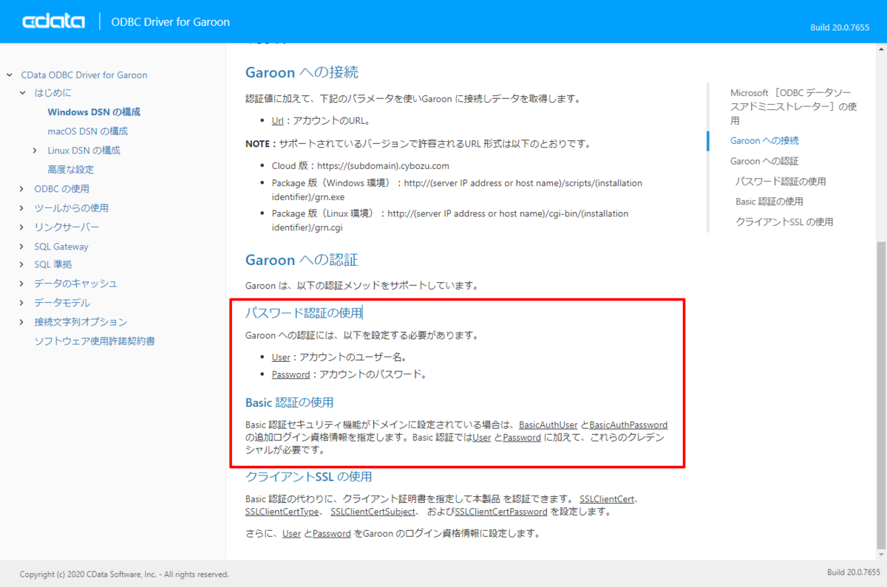The width and height of the screenshot is (887, 587).
Task: Click the クライアントSSL の使用 heading in the article
Action: [x=309, y=476]
